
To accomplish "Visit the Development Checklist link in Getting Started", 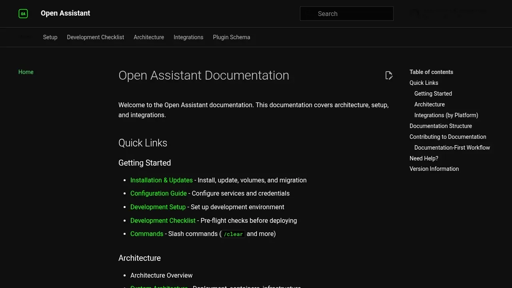I will [x=163, y=220].
